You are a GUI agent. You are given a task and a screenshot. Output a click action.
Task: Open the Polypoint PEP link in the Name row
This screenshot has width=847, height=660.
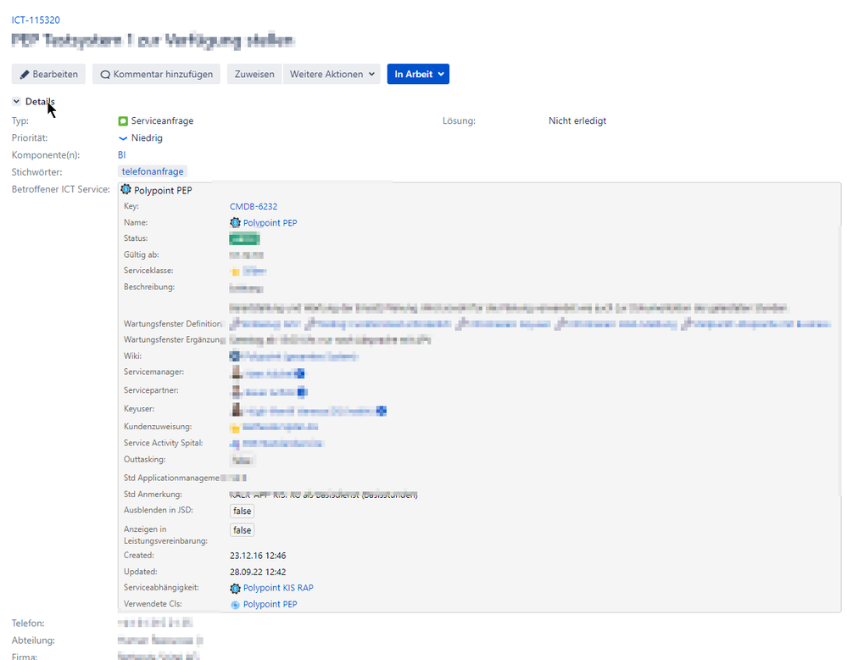(x=270, y=223)
